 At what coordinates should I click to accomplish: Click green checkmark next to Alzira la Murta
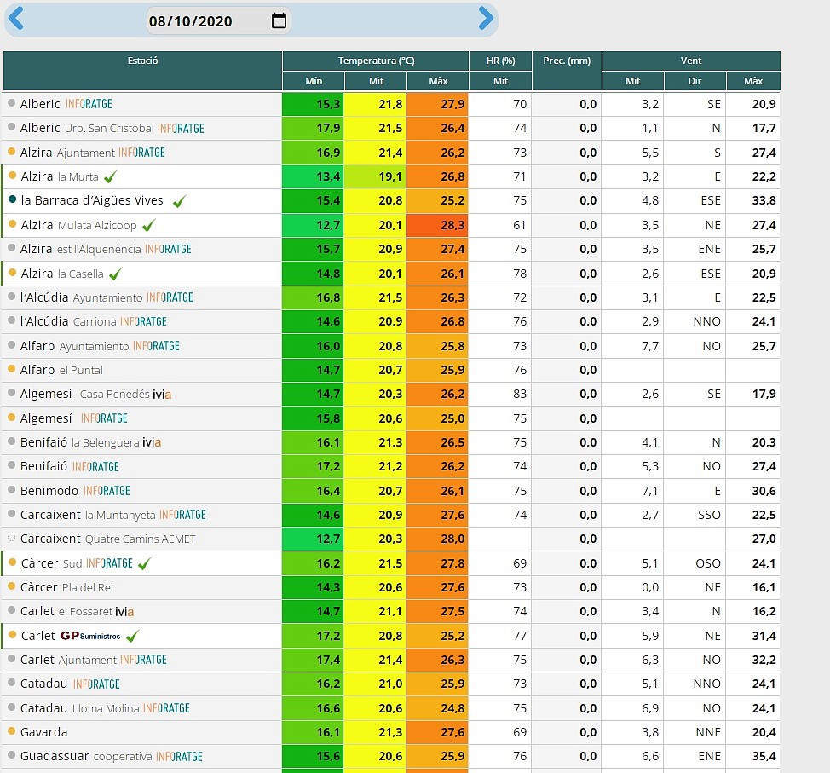point(111,176)
